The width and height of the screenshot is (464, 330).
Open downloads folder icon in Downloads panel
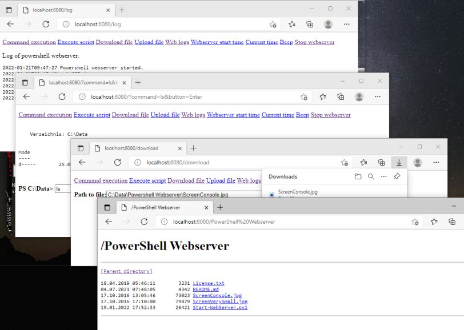pyautogui.click(x=358, y=176)
